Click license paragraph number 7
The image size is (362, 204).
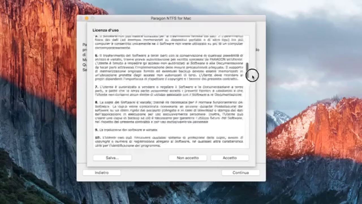169,91
